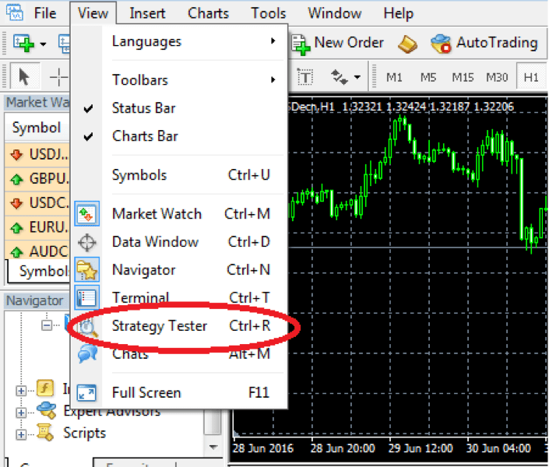Click the Market Watch menu icon

coord(87,213)
